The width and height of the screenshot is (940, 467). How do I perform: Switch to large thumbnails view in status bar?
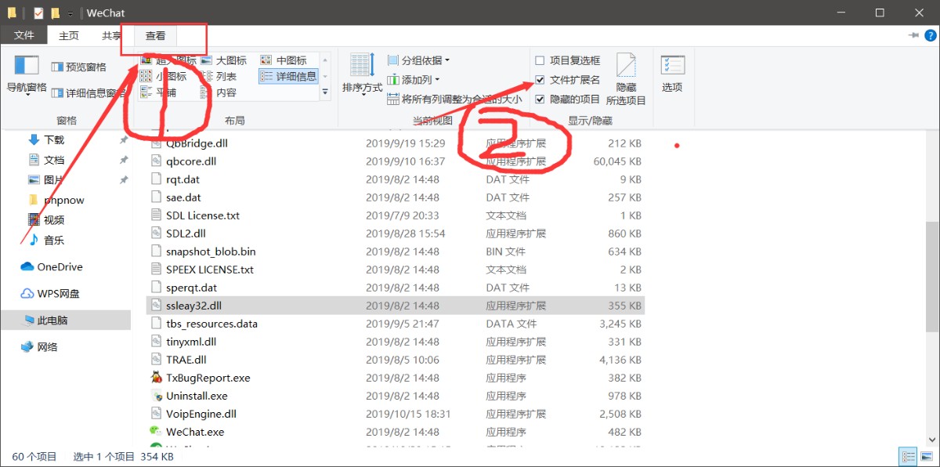point(927,456)
